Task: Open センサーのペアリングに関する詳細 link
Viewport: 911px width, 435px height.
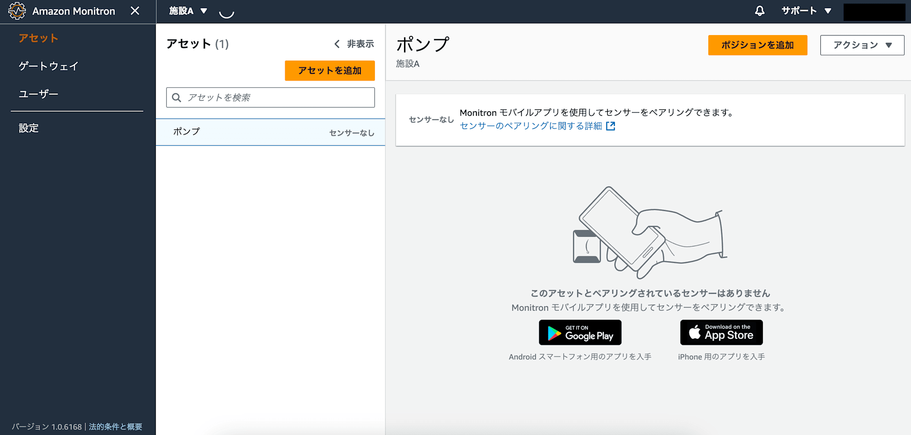Action: point(531,126)
